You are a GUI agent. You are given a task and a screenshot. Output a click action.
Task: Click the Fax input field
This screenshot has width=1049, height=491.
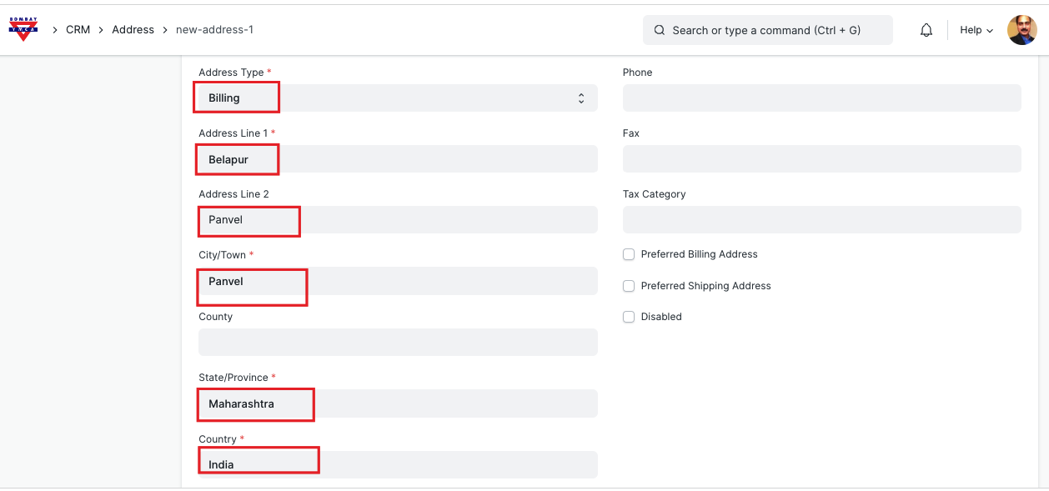point(821,159)
